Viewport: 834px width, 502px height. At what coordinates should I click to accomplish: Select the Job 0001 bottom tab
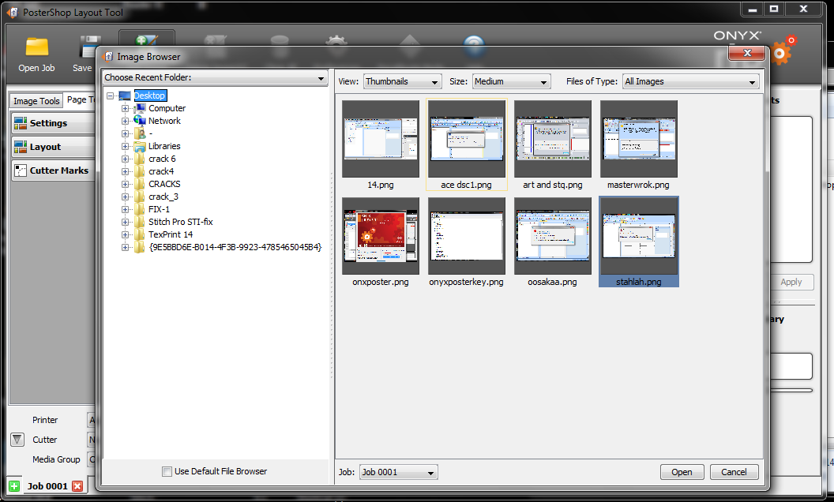coord(47,486)
